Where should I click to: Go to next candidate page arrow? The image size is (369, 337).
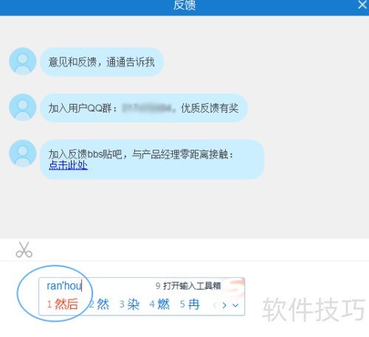coord(224,305)
